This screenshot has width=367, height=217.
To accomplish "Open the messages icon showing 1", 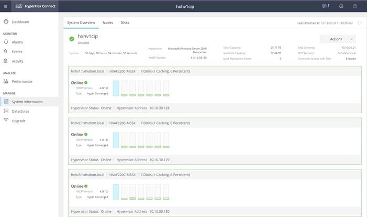I will coord(326,6).
